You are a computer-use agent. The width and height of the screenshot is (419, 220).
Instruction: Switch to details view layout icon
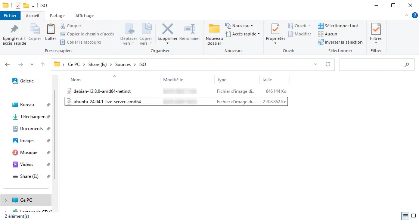406,216
